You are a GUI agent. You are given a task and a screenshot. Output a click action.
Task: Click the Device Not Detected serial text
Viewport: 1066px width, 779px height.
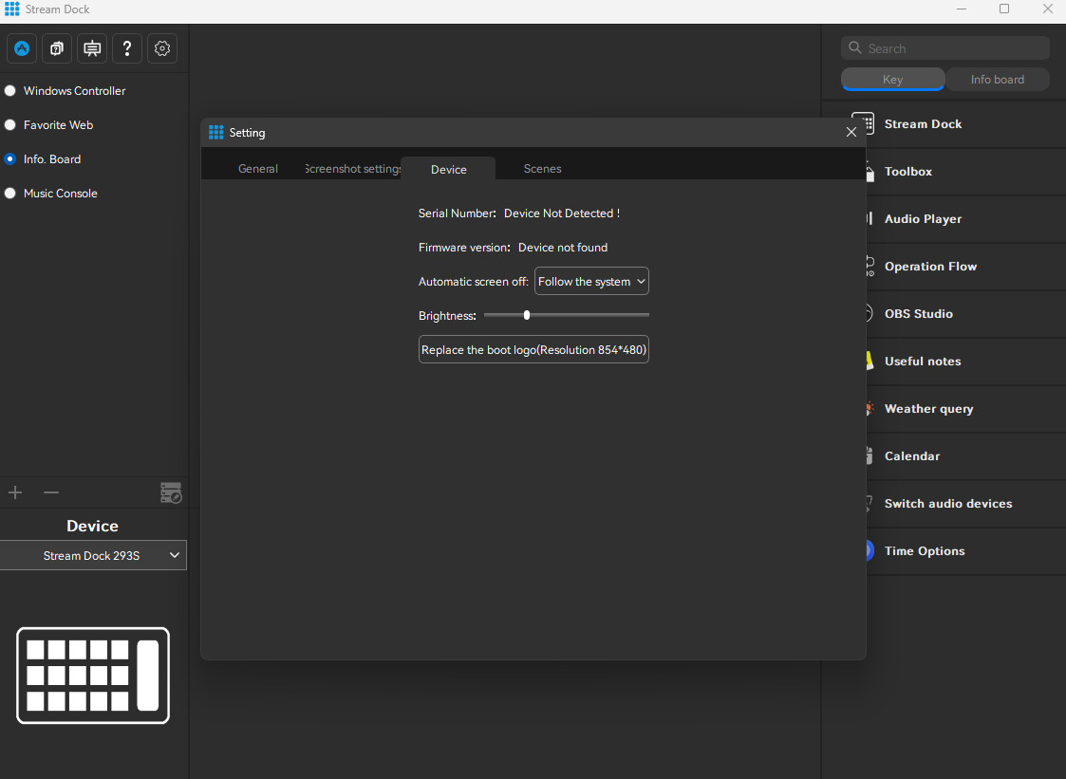[562, 213]
